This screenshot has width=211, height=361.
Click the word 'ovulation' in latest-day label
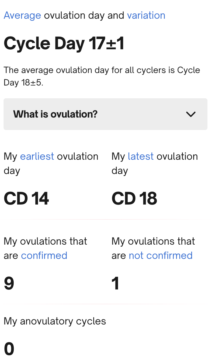coord(177,156)
